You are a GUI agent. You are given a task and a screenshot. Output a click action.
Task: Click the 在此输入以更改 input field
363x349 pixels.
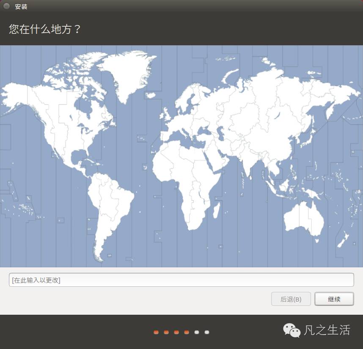181,280
